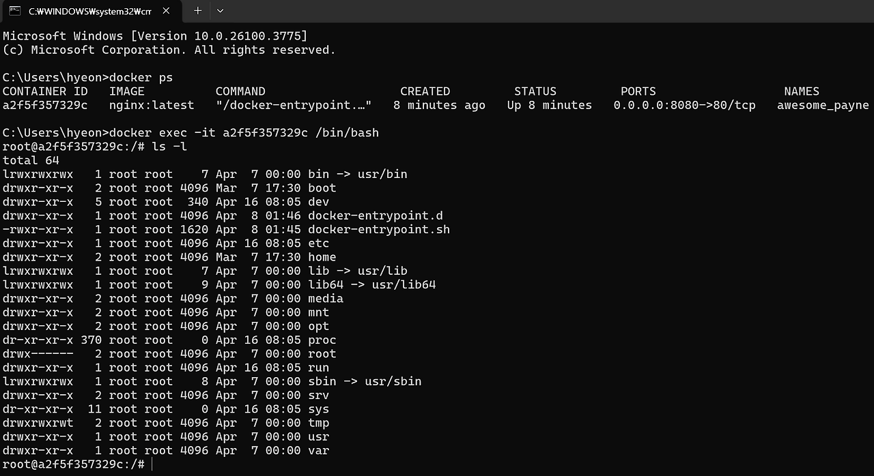This screenshot has width=874, height=476.
Task: Click the 'sbin -> usr/sbin' entry
Action: [x=365, y=381]
